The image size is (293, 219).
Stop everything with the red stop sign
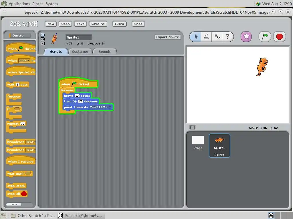(x=280, y=36)
